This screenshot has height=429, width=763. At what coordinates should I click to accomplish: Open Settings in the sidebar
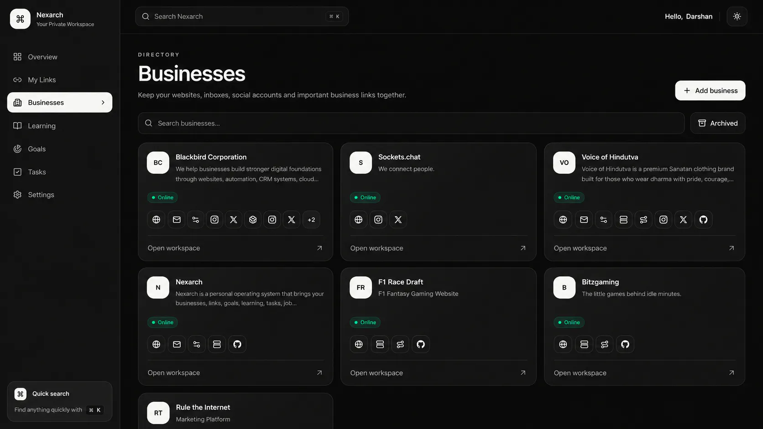click(60, 195)
